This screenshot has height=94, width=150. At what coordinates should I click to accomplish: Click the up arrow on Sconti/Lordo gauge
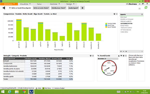pos(119,56)
